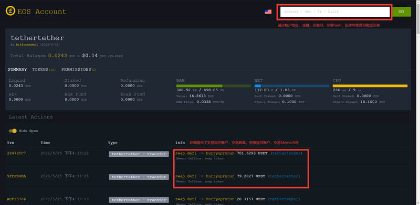Open transaction 9FFFE4EA
This screenshot has width=420, height=205.
click(16, 176)
